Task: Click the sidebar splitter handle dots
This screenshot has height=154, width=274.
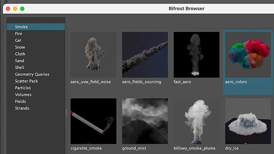Action: [66, 112]
